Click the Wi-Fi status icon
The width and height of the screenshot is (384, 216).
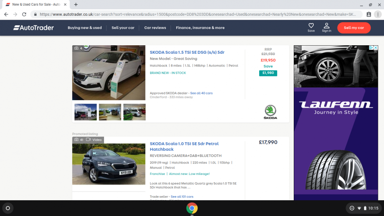coord(359,208)
